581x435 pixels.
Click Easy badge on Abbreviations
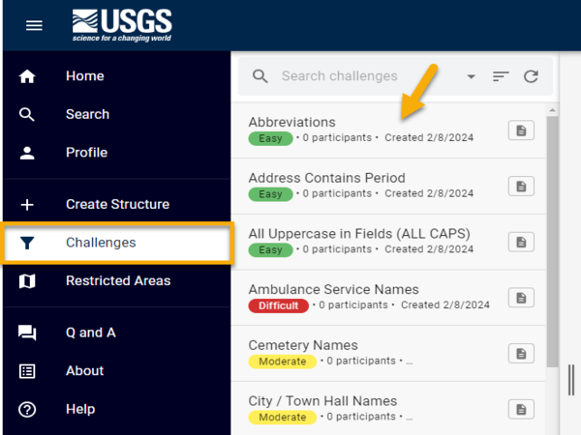(x=270, y=138)
